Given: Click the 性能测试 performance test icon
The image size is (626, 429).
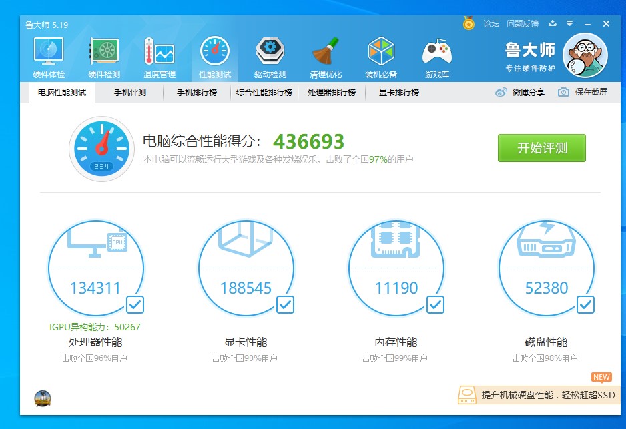Looking at the screenshot, I should pos(214,56).
